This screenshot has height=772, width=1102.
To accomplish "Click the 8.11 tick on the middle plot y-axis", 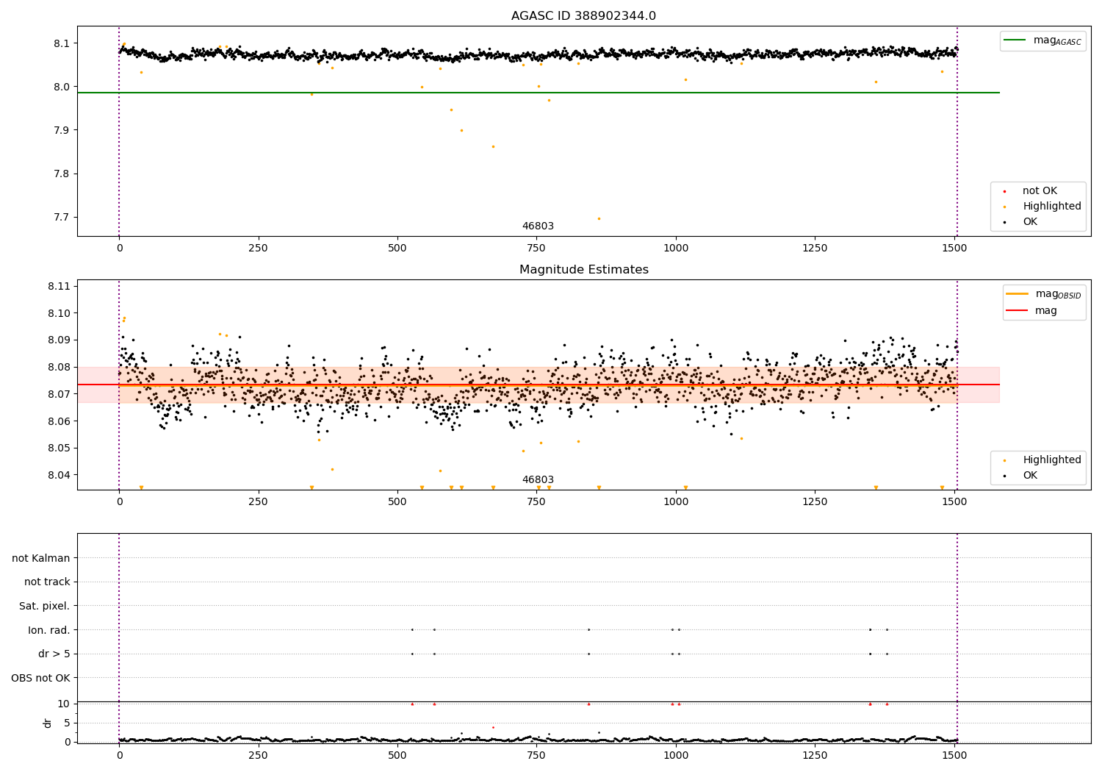I will 59,286.
